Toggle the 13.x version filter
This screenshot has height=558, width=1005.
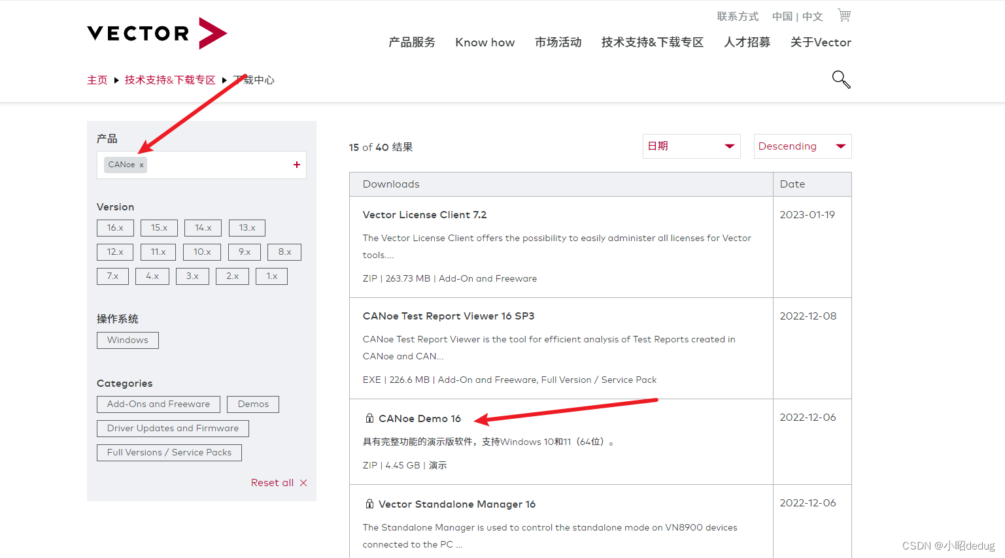tap(247, 228)
